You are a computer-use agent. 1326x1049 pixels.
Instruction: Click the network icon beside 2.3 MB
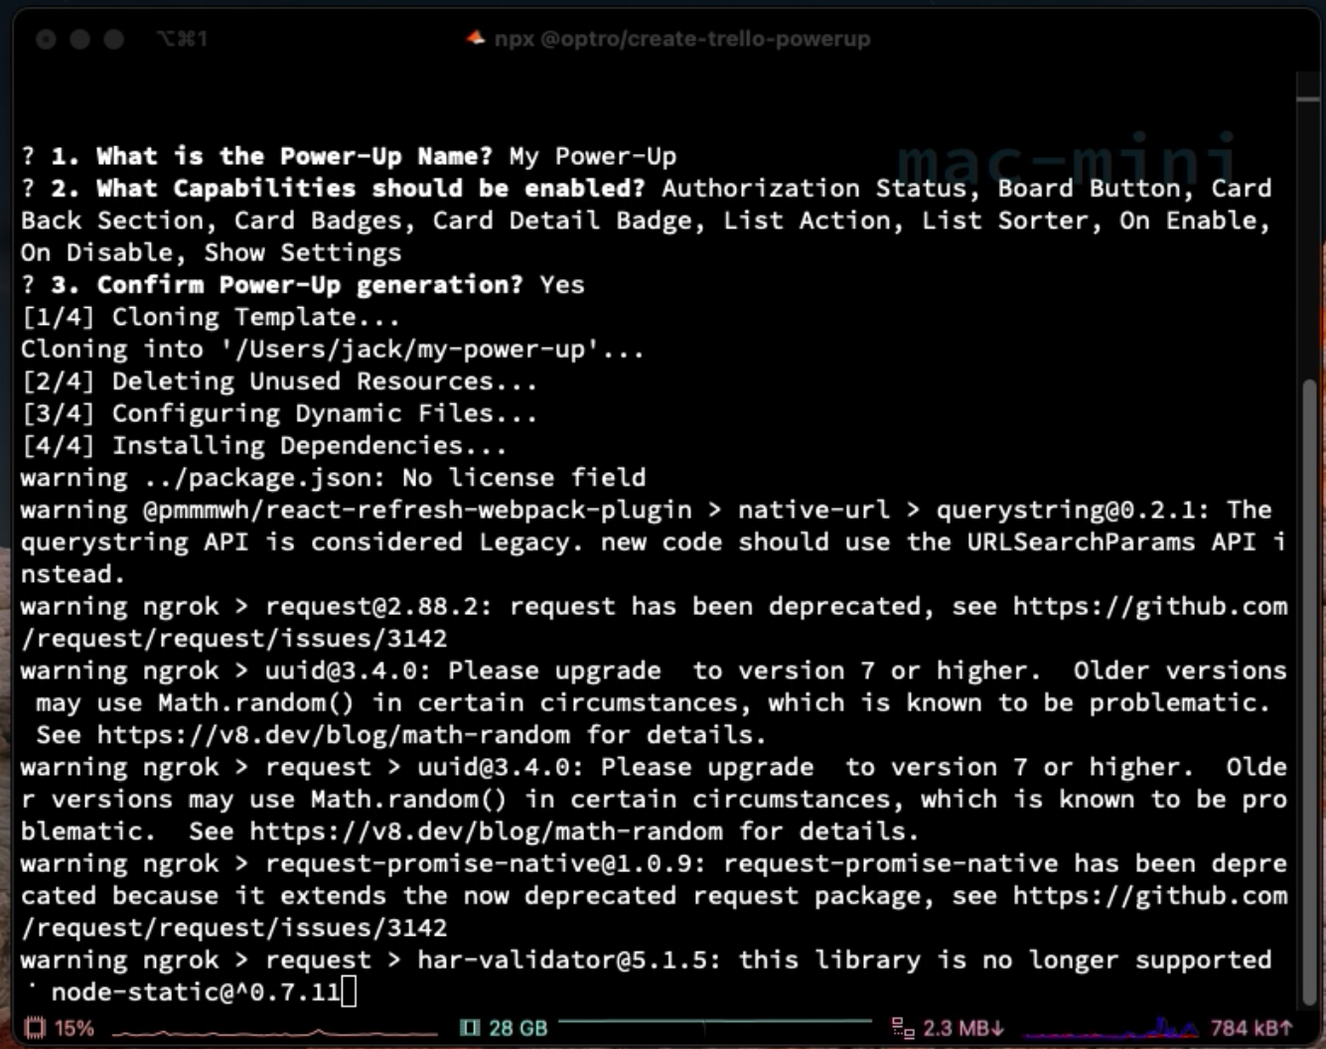[903, 1028]
